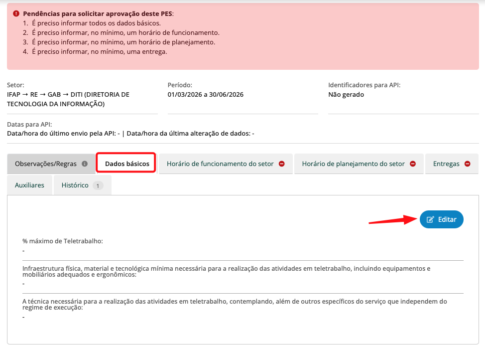Click the Setor value IFAP → RE → GAB → DITI

click(x=68, y=99)
